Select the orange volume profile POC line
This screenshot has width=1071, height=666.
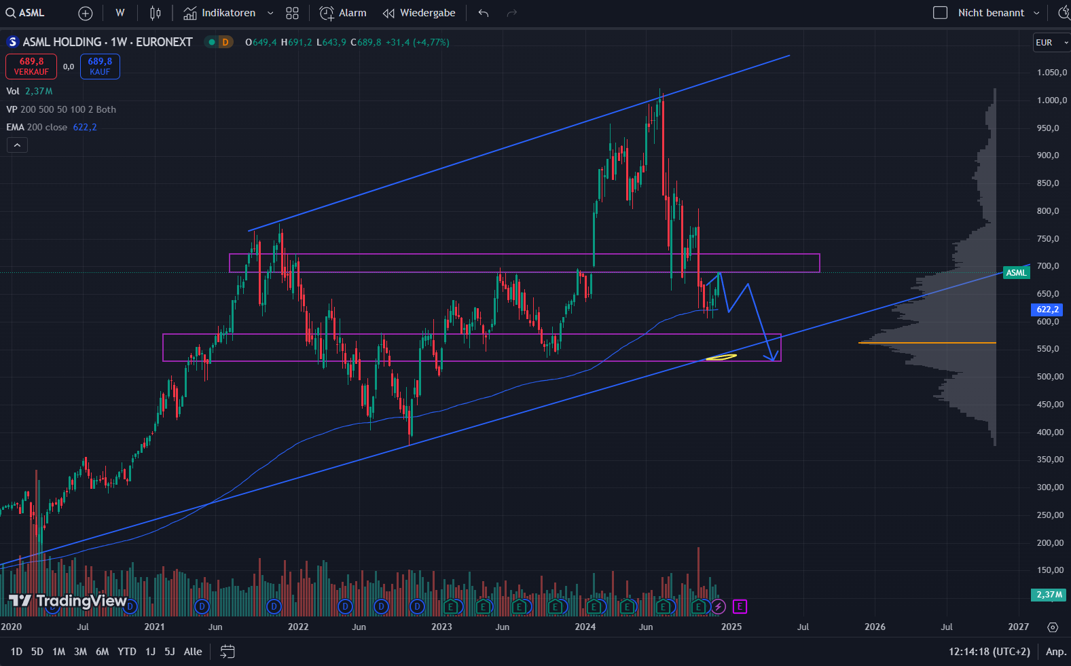pyautogui.click(x=927, y=343)
